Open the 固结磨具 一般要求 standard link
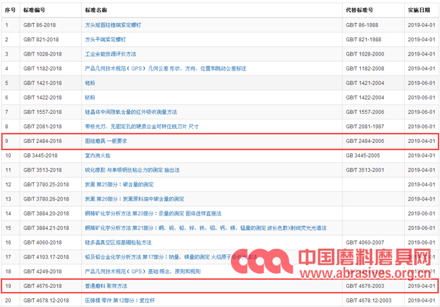Viewport: 440px width, 307px height. pos(106,141)
